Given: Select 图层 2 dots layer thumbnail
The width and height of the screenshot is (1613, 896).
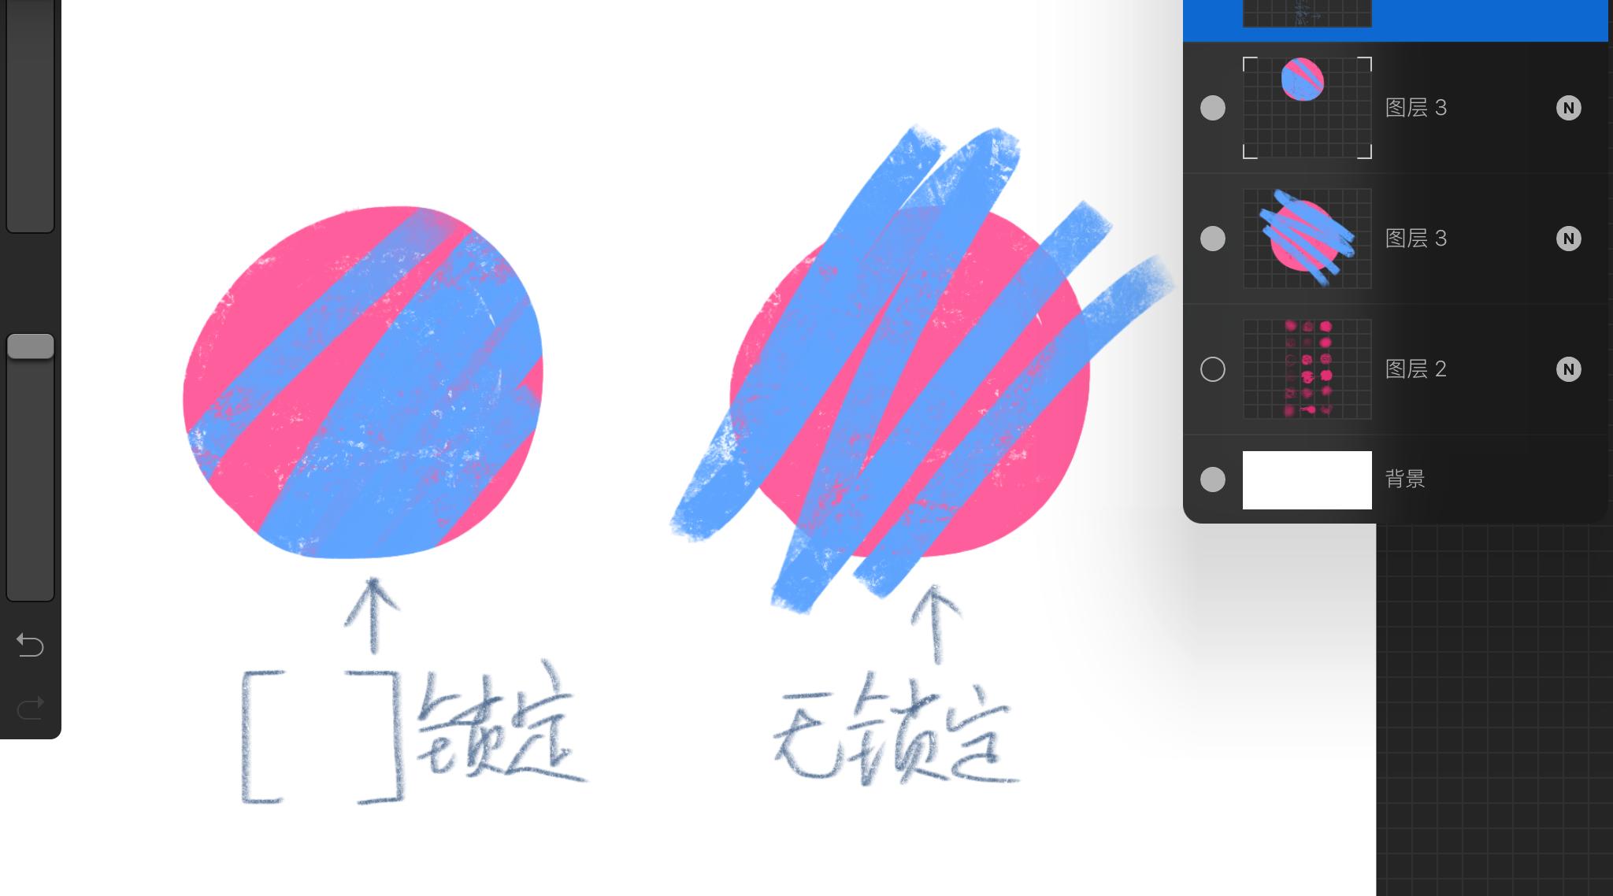Looking at the screenshot, I should coord(1307,368).
